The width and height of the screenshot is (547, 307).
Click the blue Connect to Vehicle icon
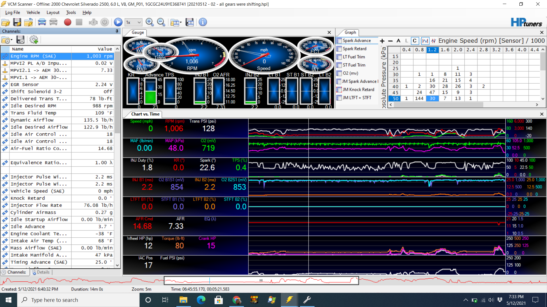coord(42,22)
